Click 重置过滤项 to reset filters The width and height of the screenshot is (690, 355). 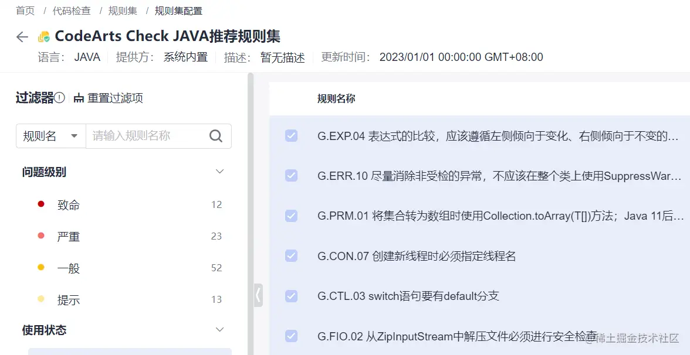115,98
